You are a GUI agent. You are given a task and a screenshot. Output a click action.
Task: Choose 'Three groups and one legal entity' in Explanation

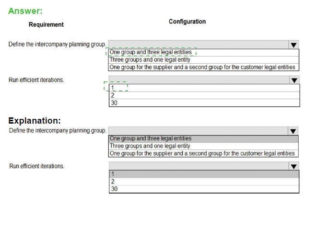coord(150,146)
